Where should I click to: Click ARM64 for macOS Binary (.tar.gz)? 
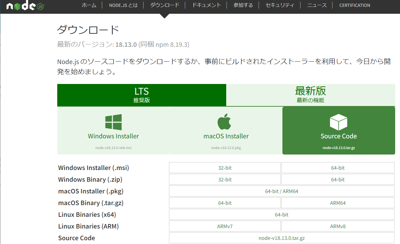pyautogui.click(x=338, y=203)
